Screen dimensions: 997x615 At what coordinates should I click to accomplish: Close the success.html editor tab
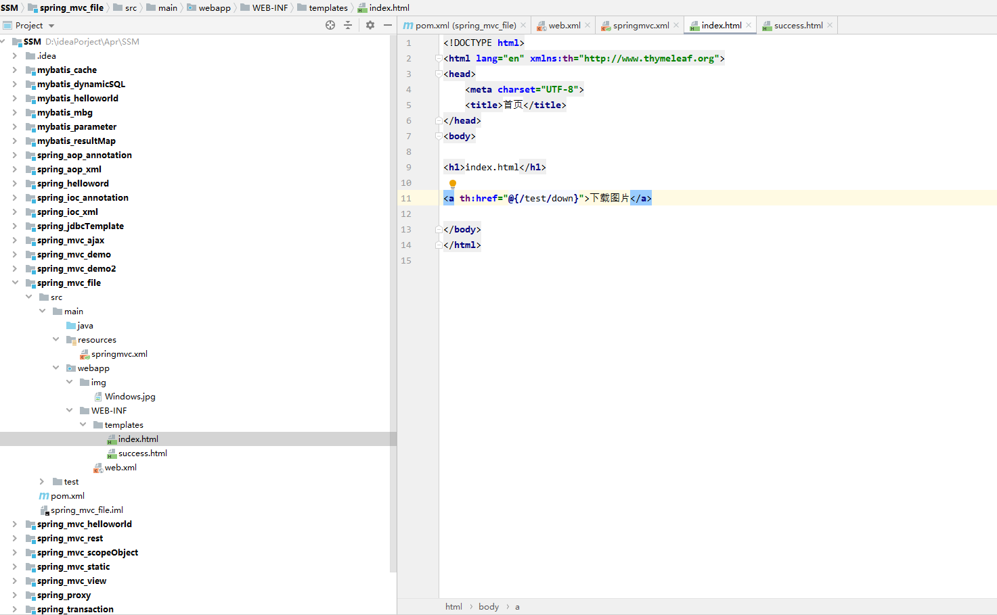click(830, 25)
